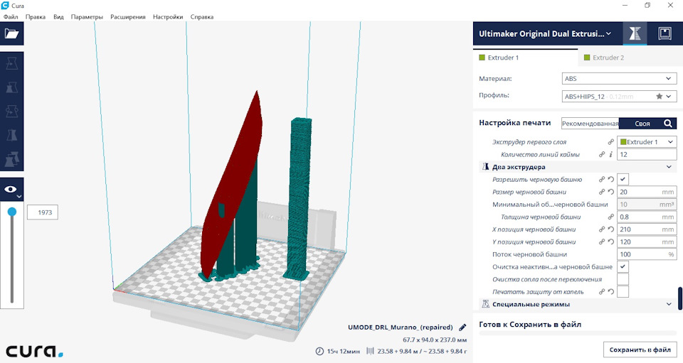Open the printer selector Ultimaker Original Dual Extrusion
Screen dimensions: 683x363
point(545,33)
